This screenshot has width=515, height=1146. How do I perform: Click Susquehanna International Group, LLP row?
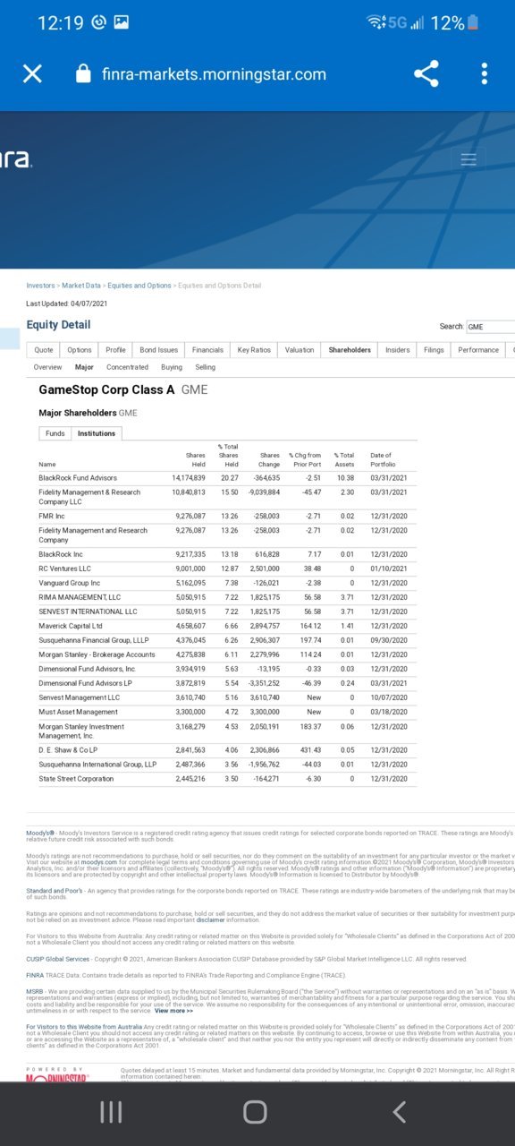[97, 765]
